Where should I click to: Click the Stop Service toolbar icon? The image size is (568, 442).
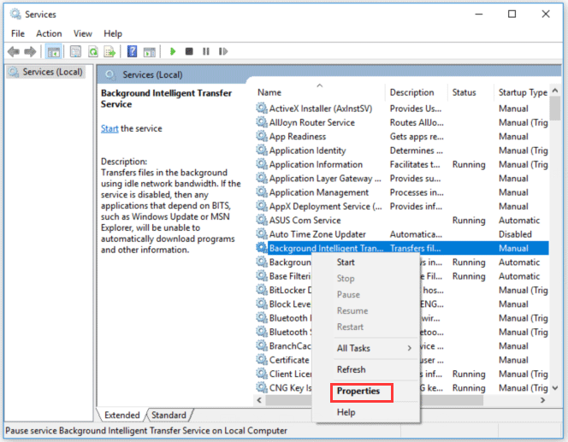(x=189, y=51)
